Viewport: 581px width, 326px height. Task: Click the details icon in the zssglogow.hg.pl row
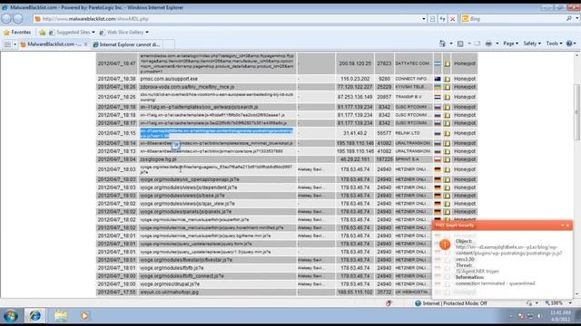coord(447,159)
